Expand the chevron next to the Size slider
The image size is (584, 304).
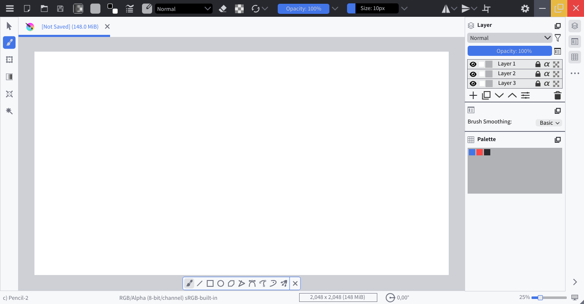404,8
